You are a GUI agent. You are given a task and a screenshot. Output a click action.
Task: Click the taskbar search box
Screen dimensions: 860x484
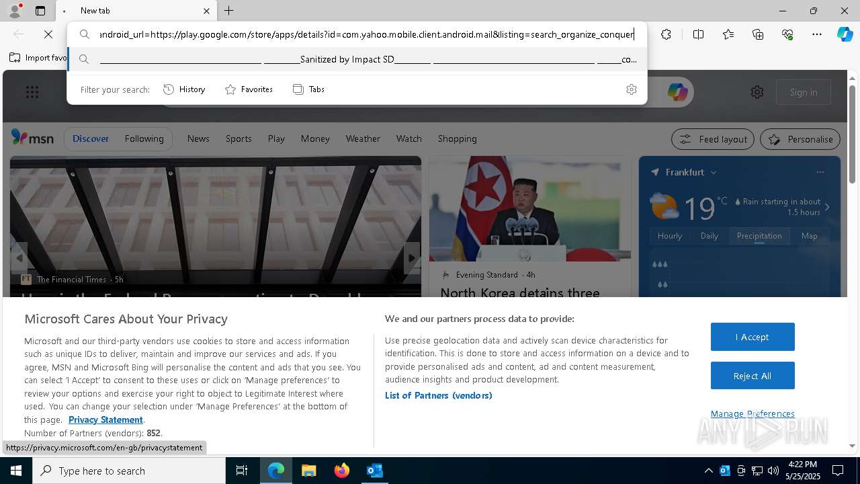[129, 471]
